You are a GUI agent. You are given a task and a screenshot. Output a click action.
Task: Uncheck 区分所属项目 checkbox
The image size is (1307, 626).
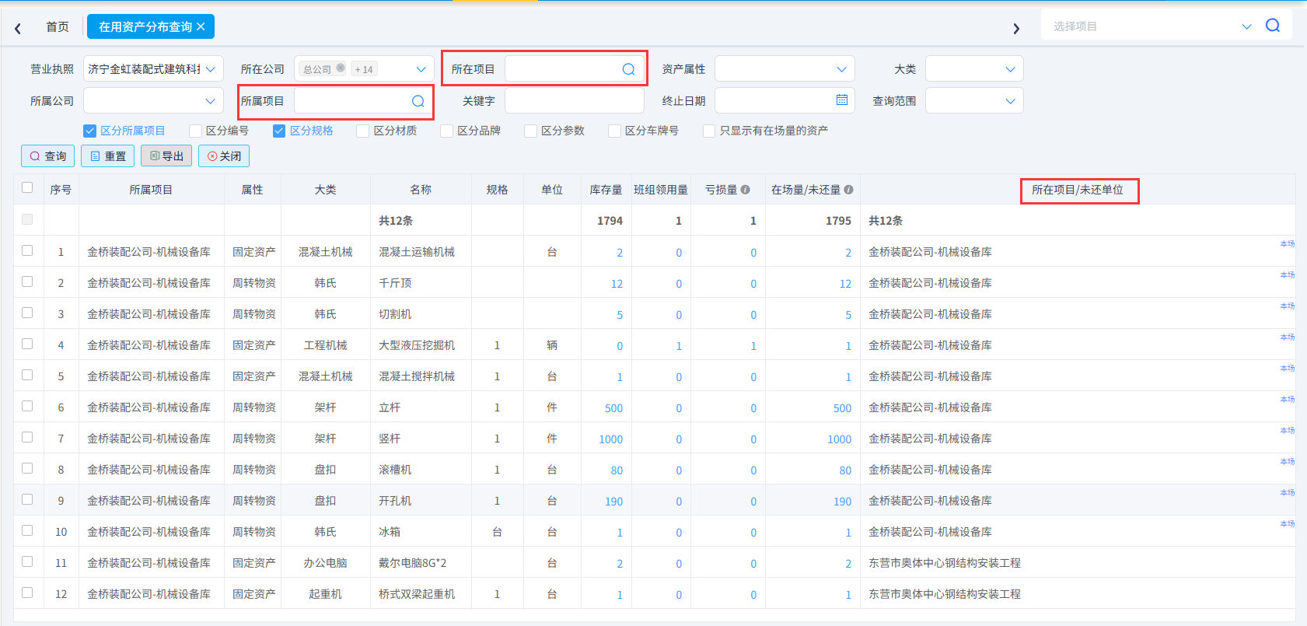coord(89,131)
